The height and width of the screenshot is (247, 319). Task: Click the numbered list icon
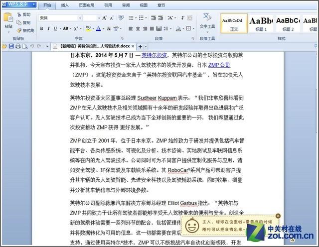(141, 18)
